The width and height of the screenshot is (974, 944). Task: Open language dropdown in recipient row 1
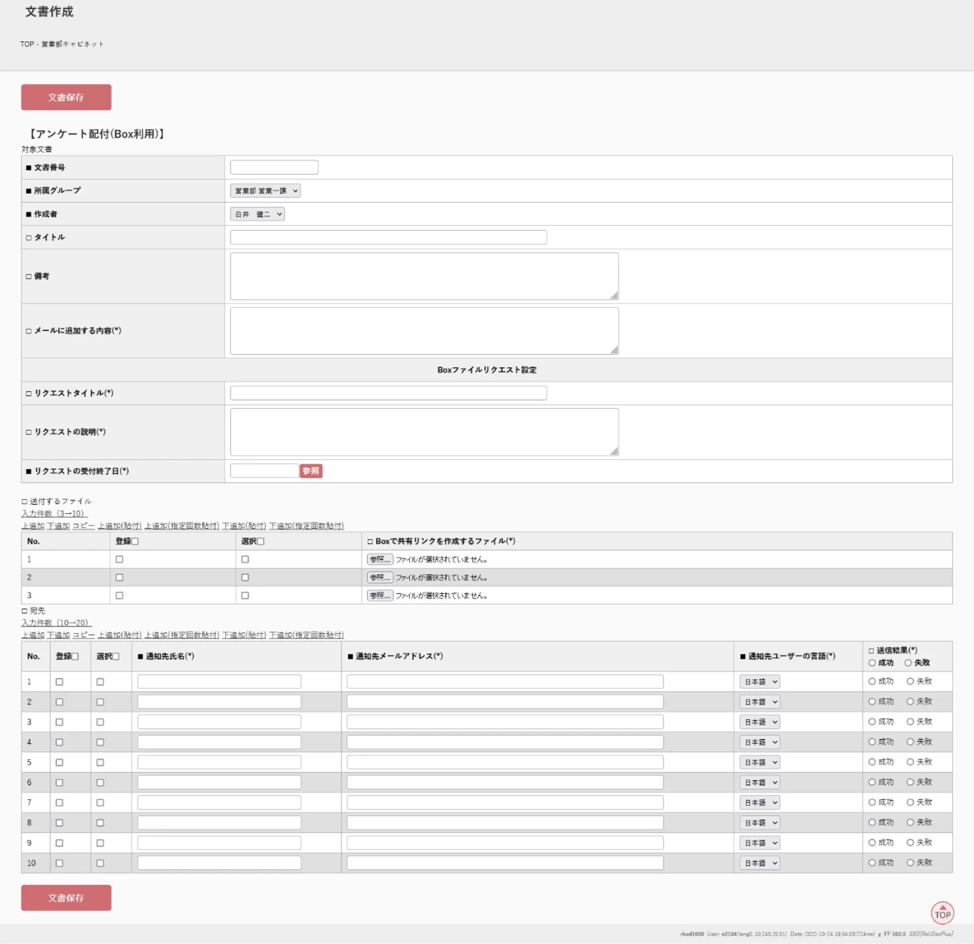tap(760, 682)
